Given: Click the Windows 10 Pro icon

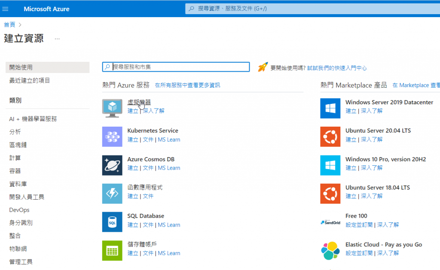Looking at the screenshot, I should (x=330, y=165).
